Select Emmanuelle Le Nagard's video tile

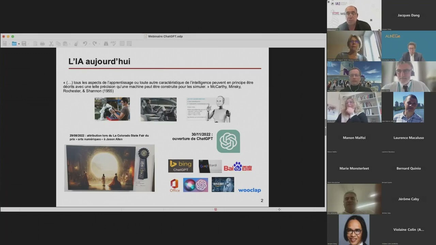(354, 46)
